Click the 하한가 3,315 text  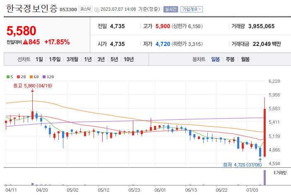click(x=187, y=44)
